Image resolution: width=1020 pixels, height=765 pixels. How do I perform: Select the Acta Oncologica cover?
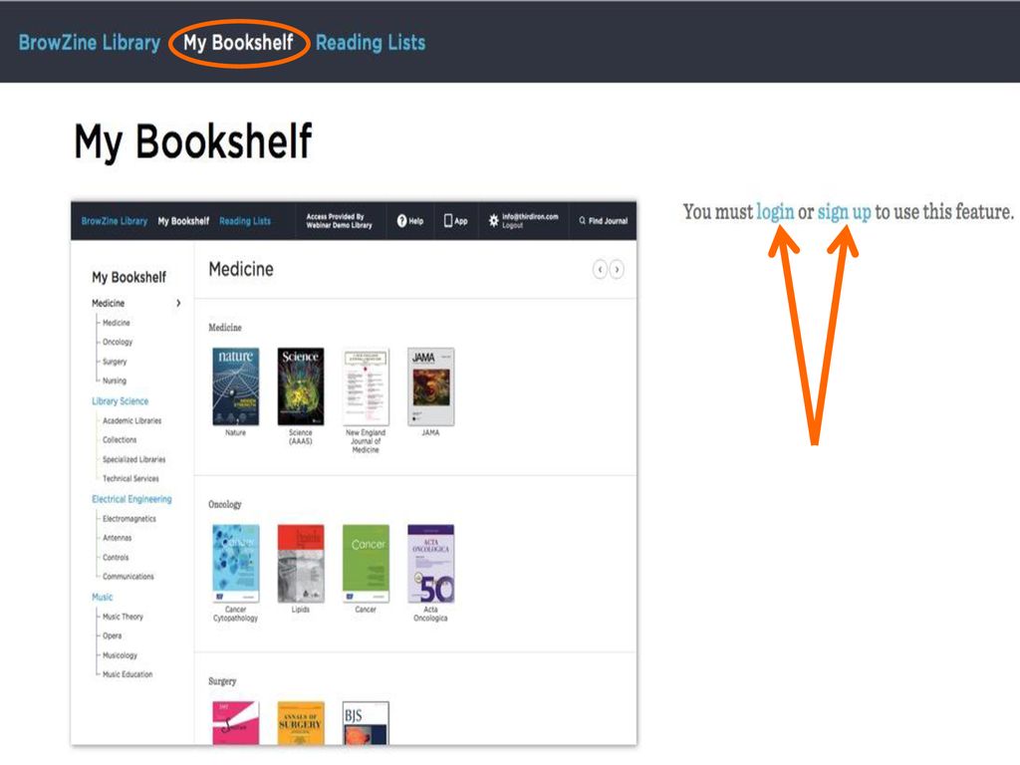coord(430,564)
